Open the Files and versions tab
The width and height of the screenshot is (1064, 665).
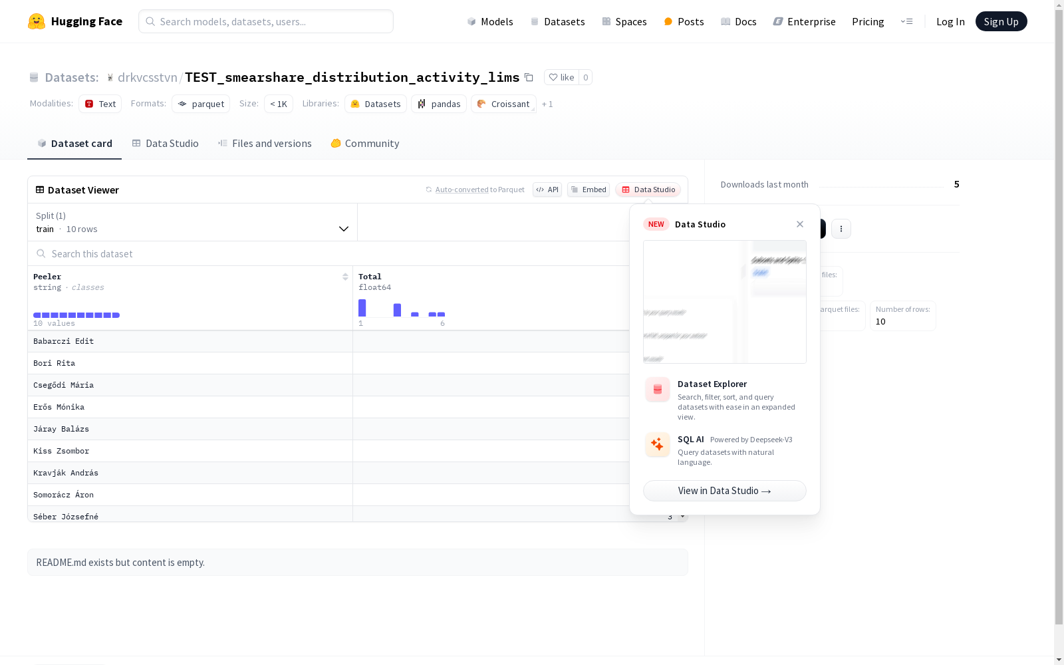click(265, 144)
